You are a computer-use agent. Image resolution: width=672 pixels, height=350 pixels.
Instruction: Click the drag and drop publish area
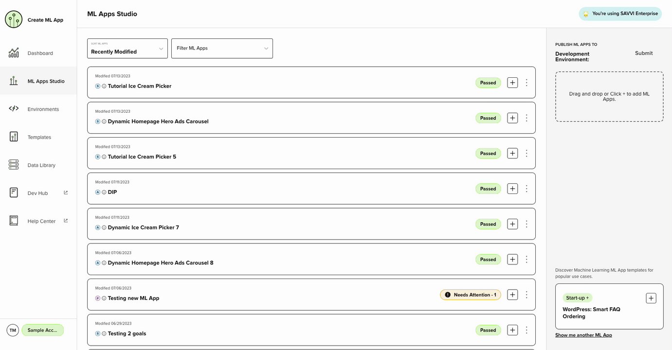609,97
